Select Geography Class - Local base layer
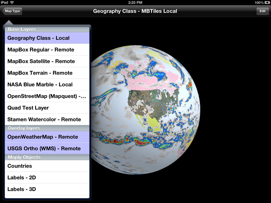The height and width of the screenshot is (203, 271). [x=47, y=38]
